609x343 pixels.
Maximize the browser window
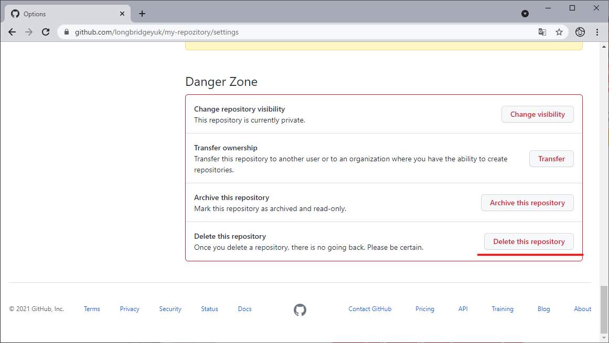pyautogui.click(x=572, y=8)
